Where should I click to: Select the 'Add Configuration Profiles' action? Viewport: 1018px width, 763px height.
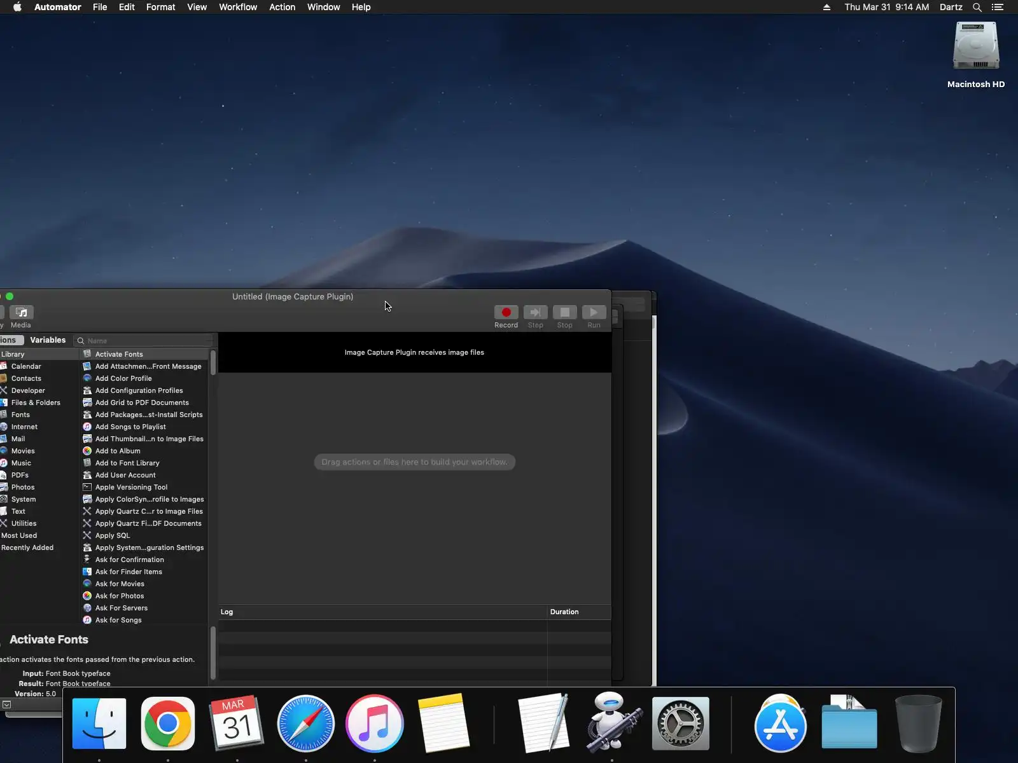pyautogui.click(x=144, y=390)
